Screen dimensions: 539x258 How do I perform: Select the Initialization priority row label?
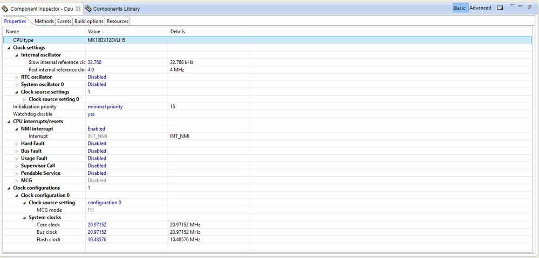[35, 106]
